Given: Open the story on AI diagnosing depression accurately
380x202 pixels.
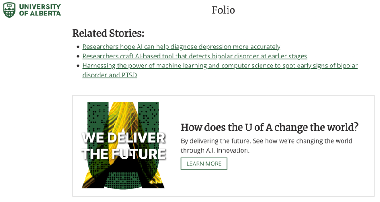Looking at the screenshot, I should click(x=181, y=47).
